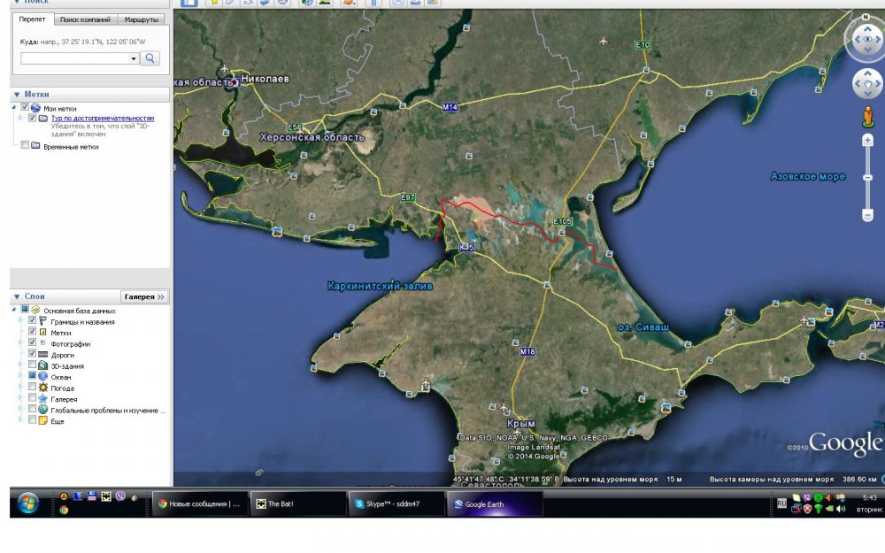Switch to the Маршруты tab
The image size is (885, 553).
(142, 19)
